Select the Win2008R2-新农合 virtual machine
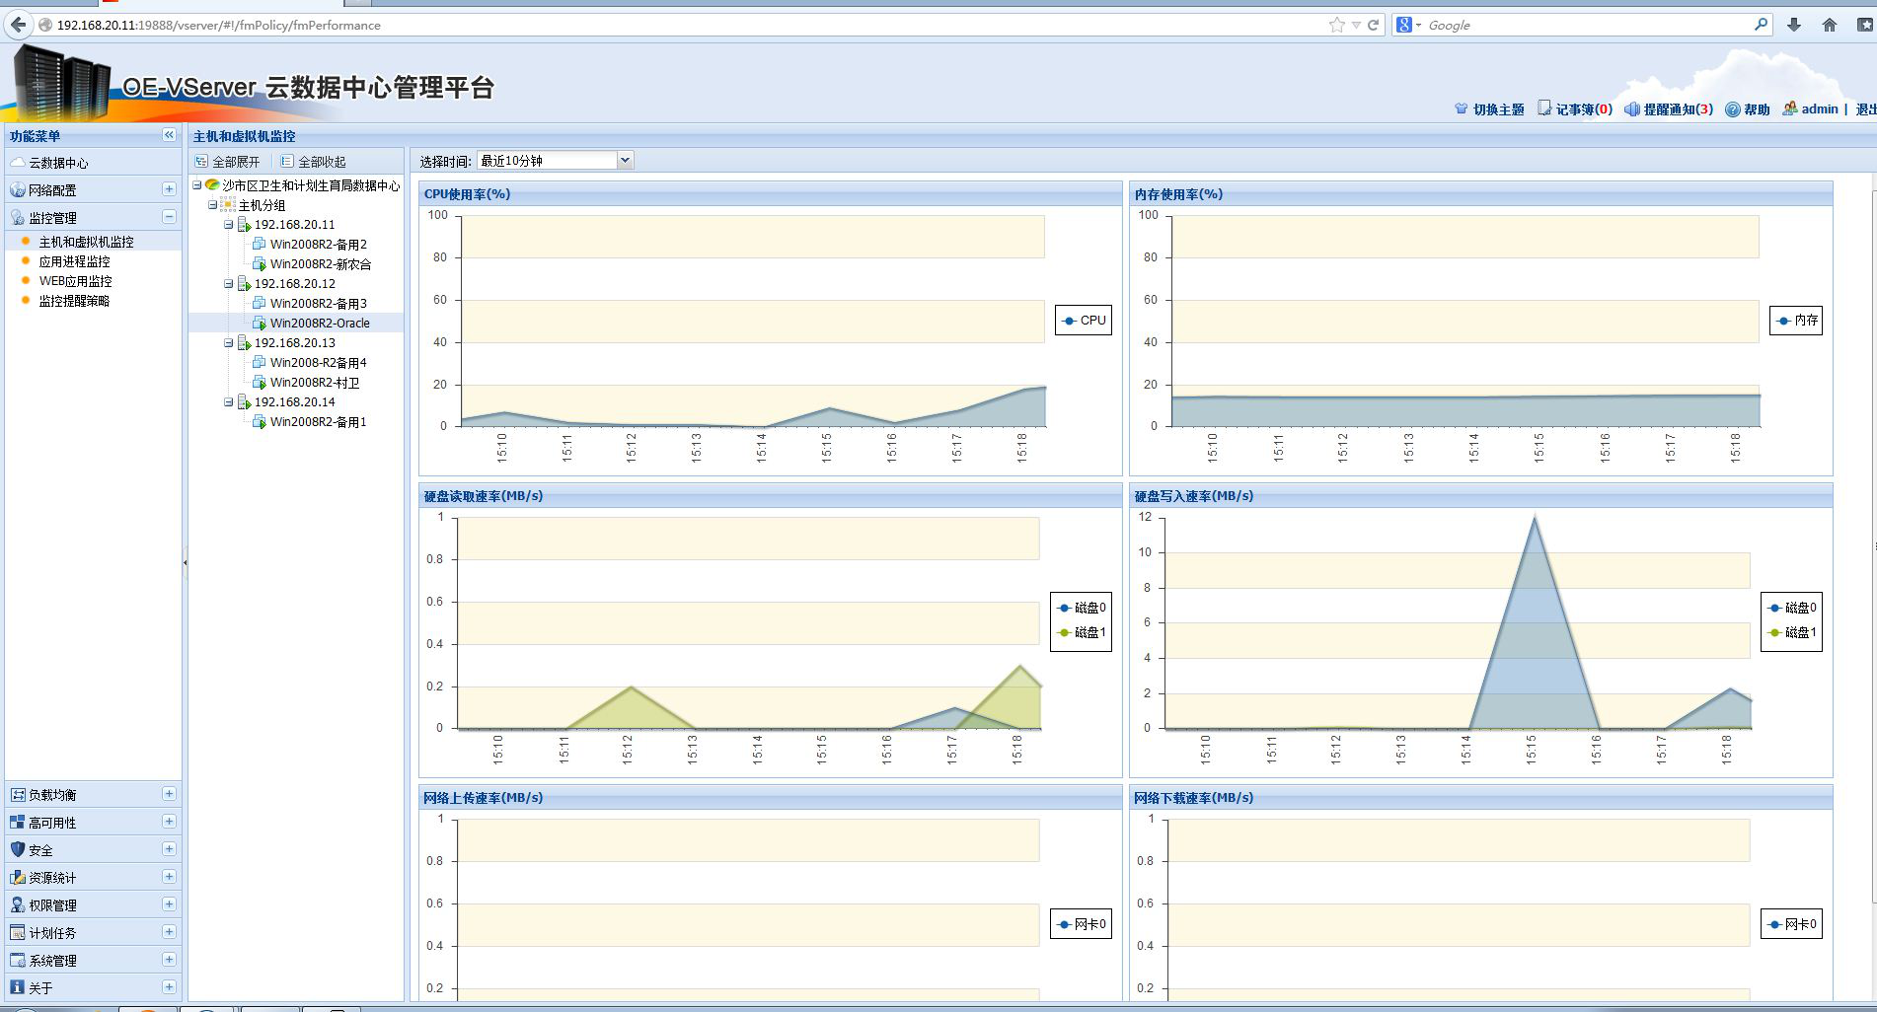 click(x=320, y=264)
